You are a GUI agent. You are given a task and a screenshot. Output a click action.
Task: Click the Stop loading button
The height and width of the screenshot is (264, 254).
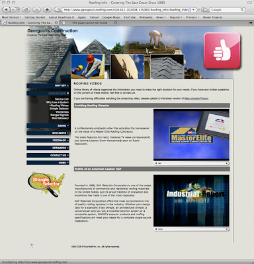[x=36, y=10]
